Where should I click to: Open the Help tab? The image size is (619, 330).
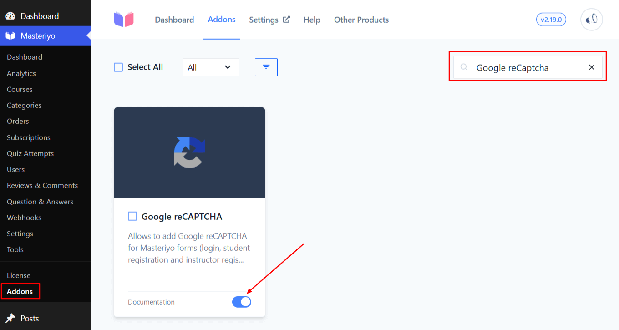[x=312, y=20]
